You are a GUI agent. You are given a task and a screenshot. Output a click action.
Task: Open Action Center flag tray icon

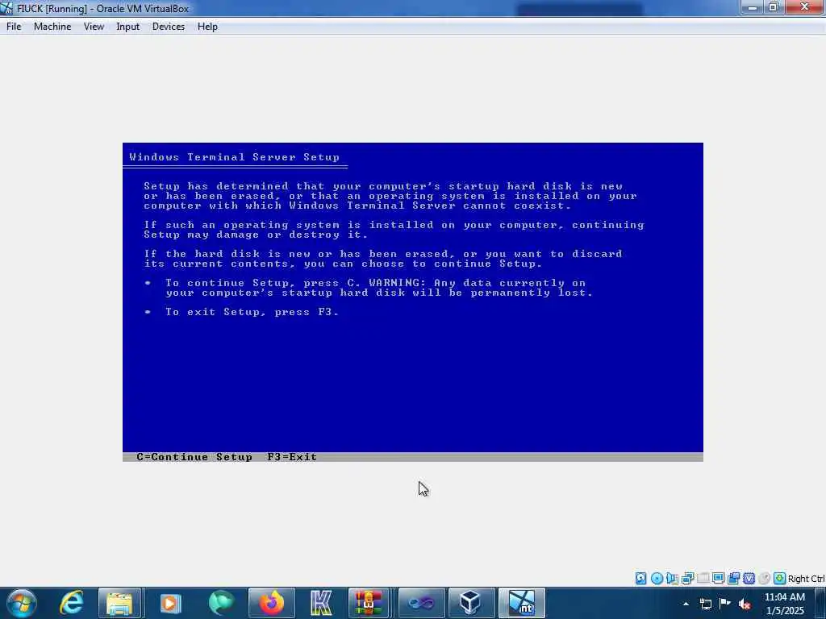(725, 603)
